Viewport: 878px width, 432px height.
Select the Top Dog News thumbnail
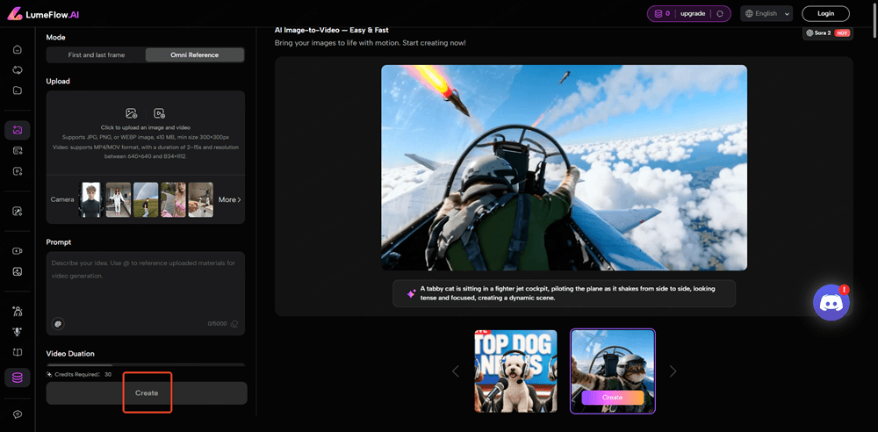[x=515, y=371]
